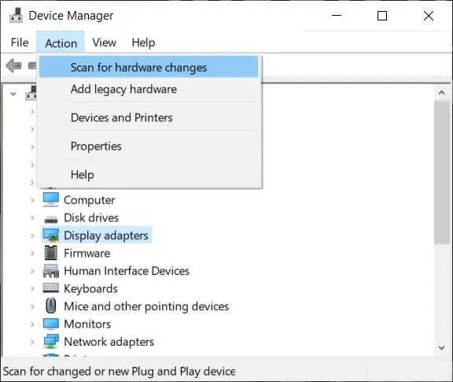
Task: Expand the Display adapters category
Action: [x=32, y=236]
